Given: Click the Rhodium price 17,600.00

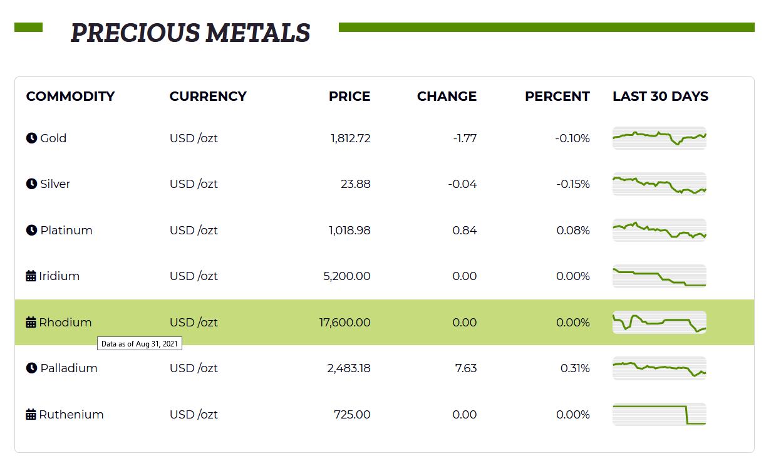Looking at the screenshot, I should point(344,322).
